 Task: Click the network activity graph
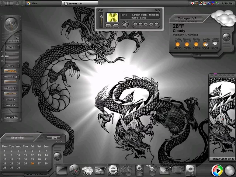click(x=10, y=94)
